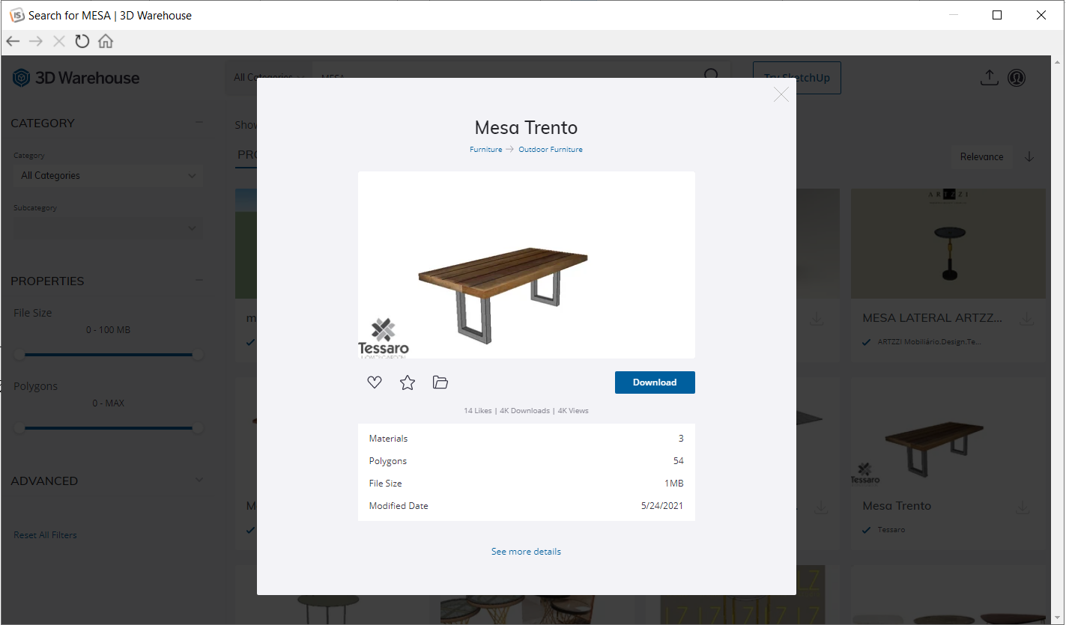Open the user account icon
1066x625 pixels.
tap(1017, 78)
